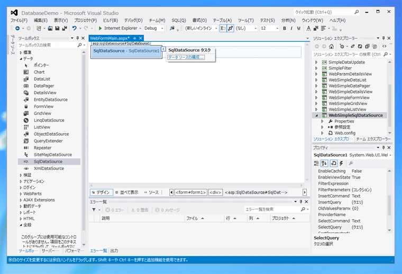The width and height of the screenshot is (402, 274).
Task: Open the ファイル(F) menu
Action: click(19, 20)
